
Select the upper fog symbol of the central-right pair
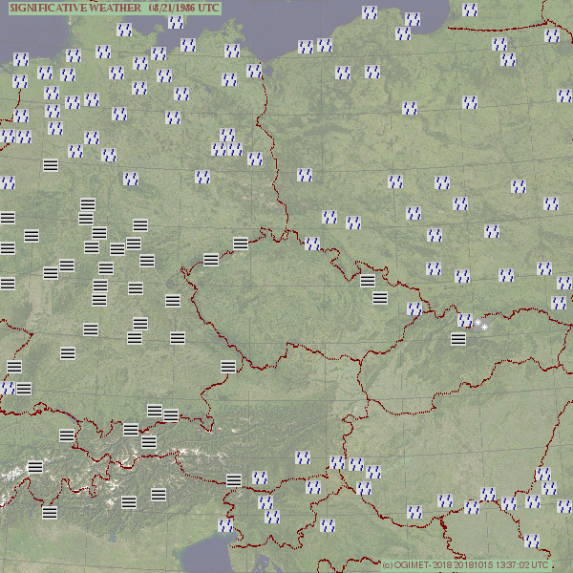pos(368,281)
